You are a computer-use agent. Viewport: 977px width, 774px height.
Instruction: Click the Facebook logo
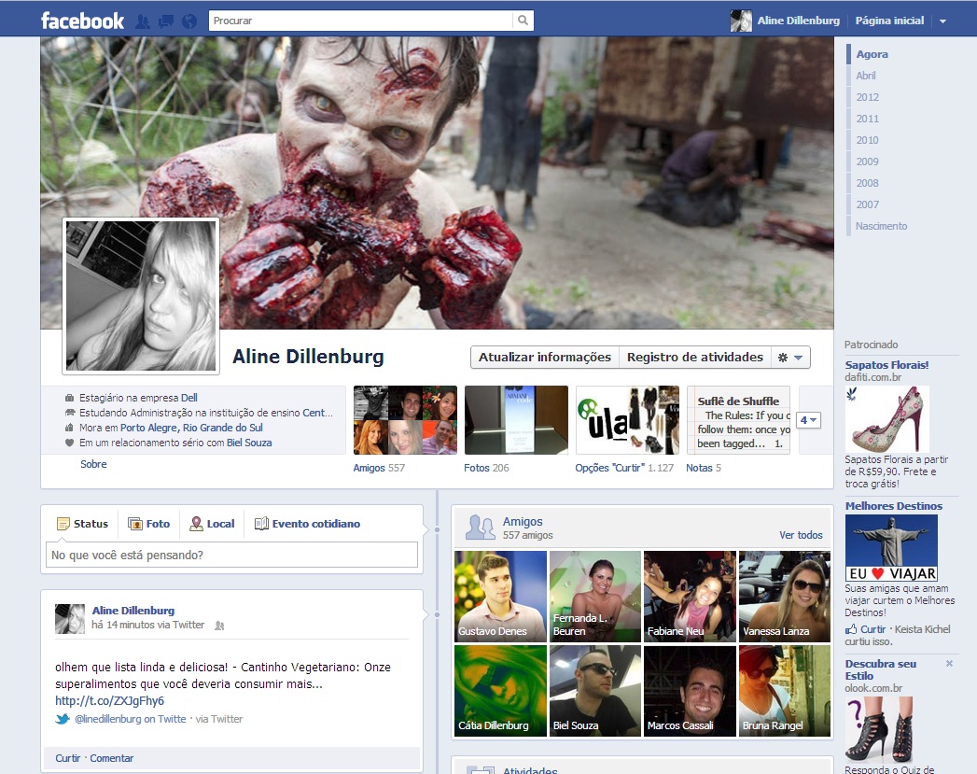tap(82, 21)
